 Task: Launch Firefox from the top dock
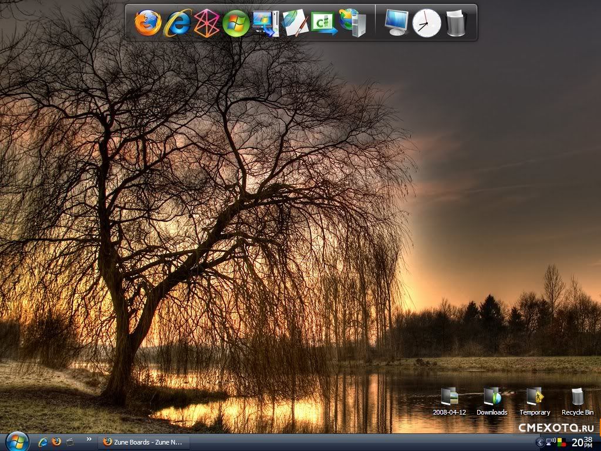click(147, 23)
